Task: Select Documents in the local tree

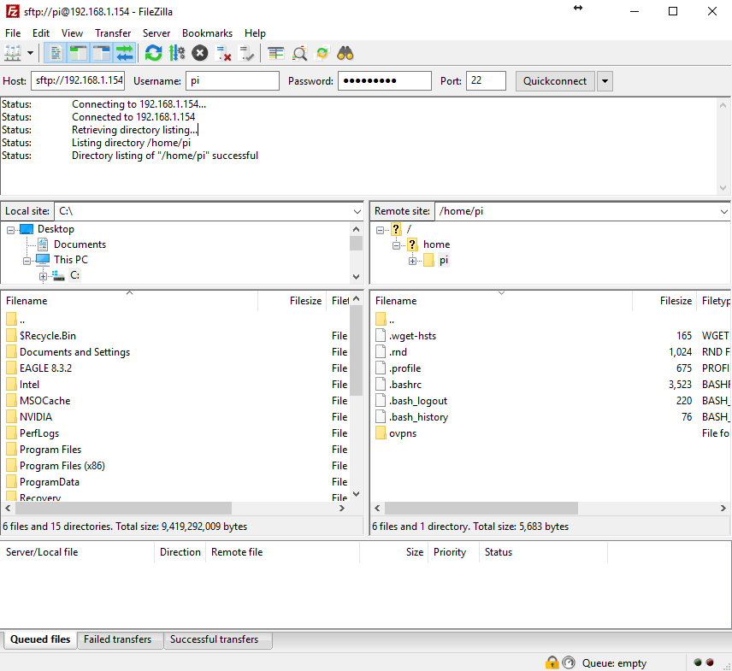Action: 80,244
